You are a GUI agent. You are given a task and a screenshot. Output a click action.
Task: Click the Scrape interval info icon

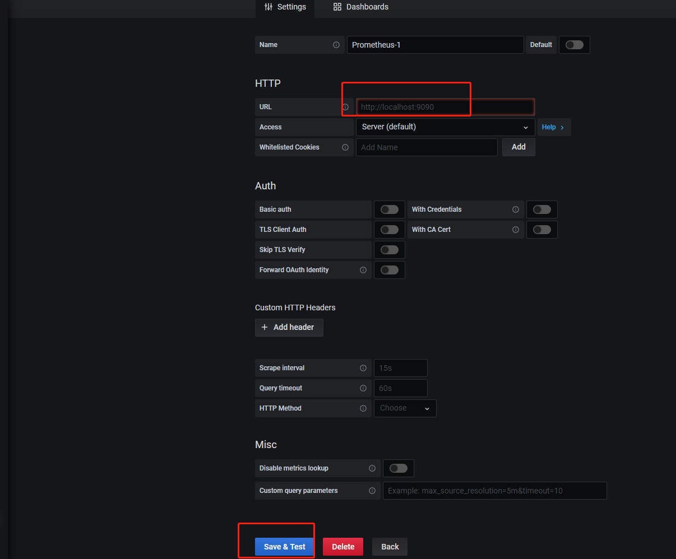pyautogui.click(x=363, y=368)
